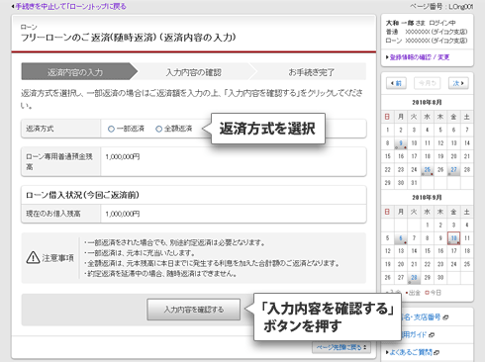Select August 9 in the calendar

401,143
